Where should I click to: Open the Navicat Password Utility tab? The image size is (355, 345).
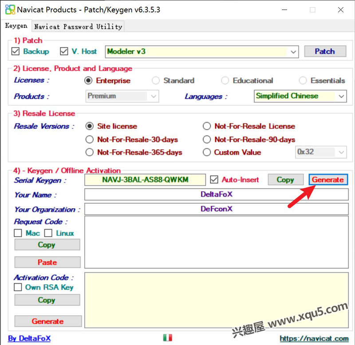pos(78,27)
